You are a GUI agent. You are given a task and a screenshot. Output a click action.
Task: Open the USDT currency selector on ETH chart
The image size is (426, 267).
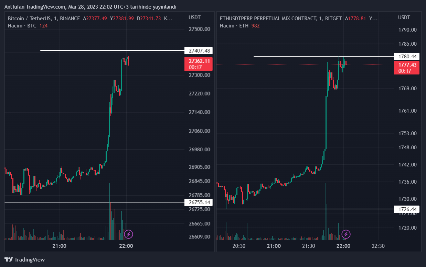404,18
